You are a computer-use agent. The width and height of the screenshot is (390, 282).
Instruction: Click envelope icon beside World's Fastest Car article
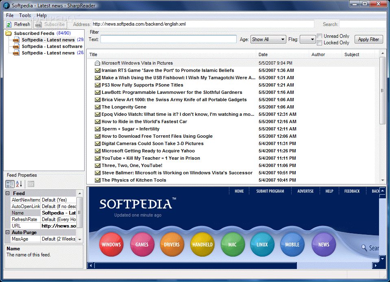[x=98, y=122]
